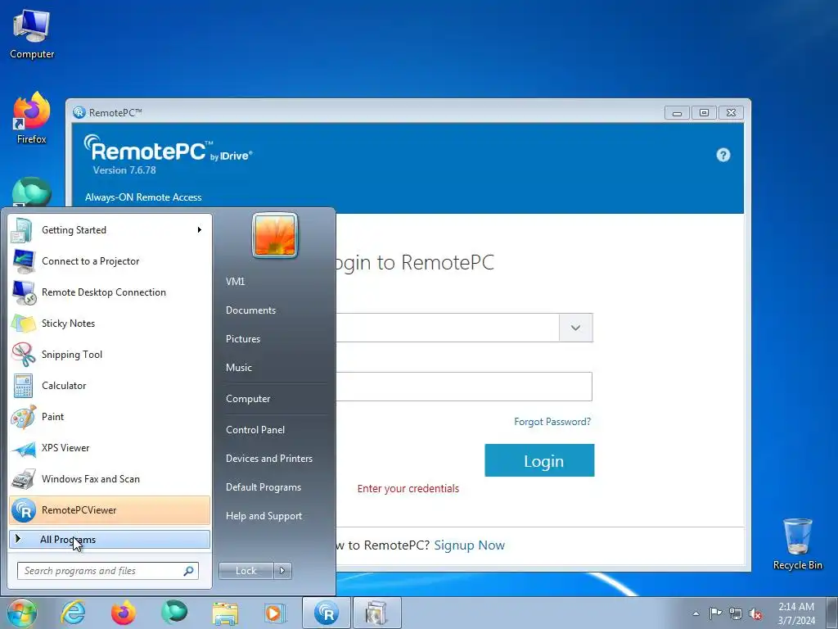Launch Remote Desktop Connection
The height and width of the screenshot is (629, 838).
point(110,292)
